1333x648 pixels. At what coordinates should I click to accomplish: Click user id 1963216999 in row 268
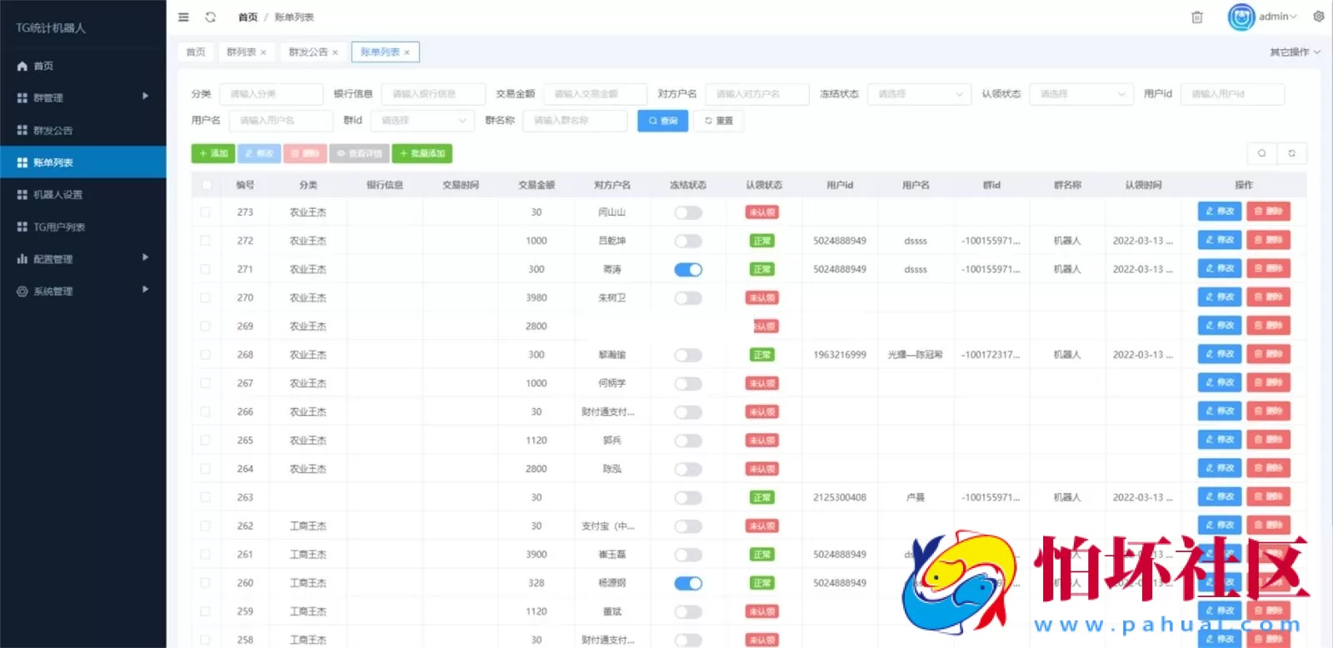840,355
